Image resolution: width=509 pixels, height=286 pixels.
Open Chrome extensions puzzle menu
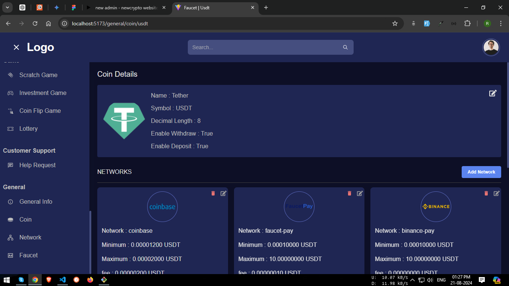467,23
